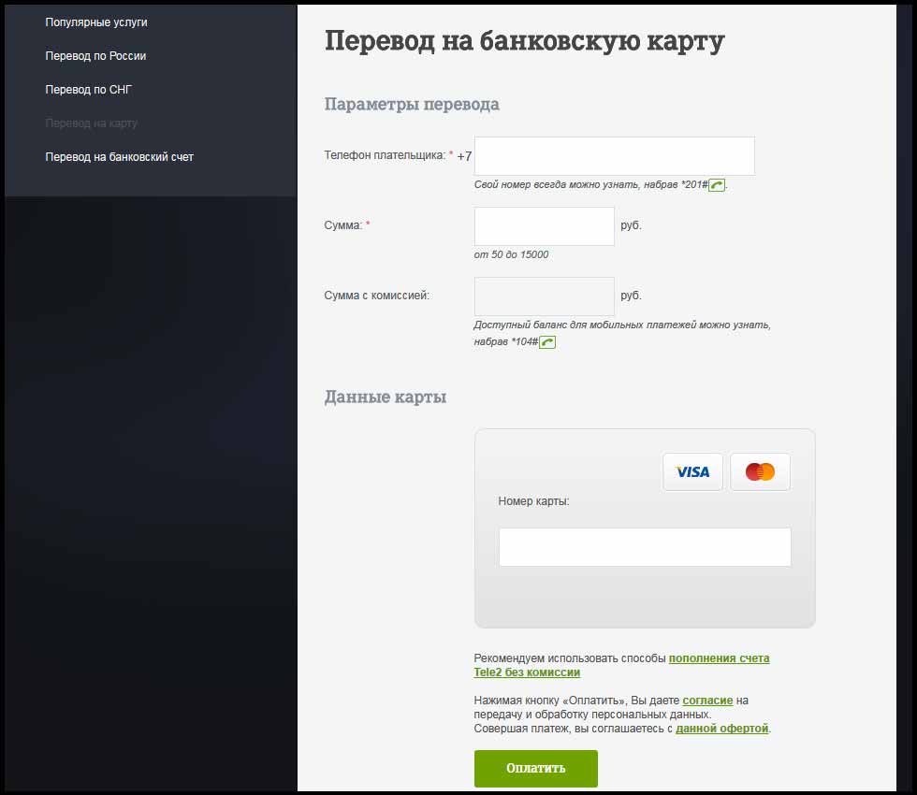This screenshot has width=917, height=795.
Task: Open the согласие link
Action: tap(707, 701)
